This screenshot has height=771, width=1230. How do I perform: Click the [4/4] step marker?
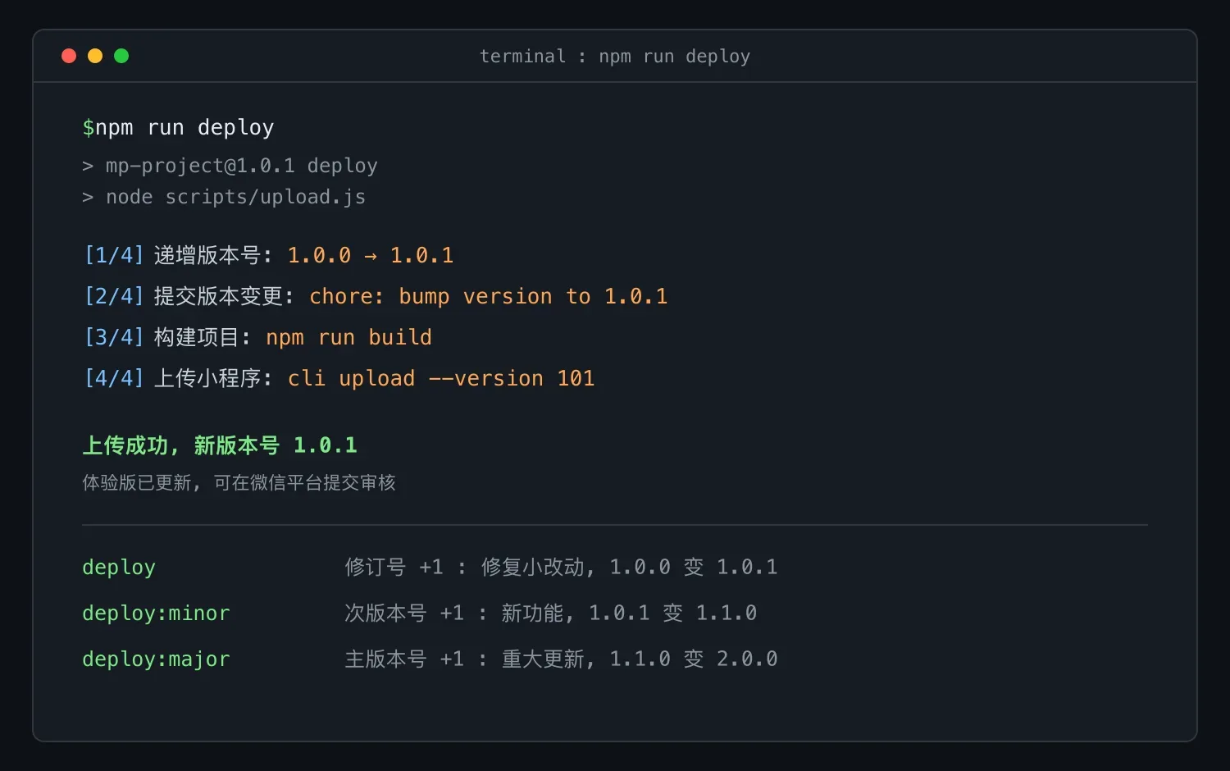(114, 378)
